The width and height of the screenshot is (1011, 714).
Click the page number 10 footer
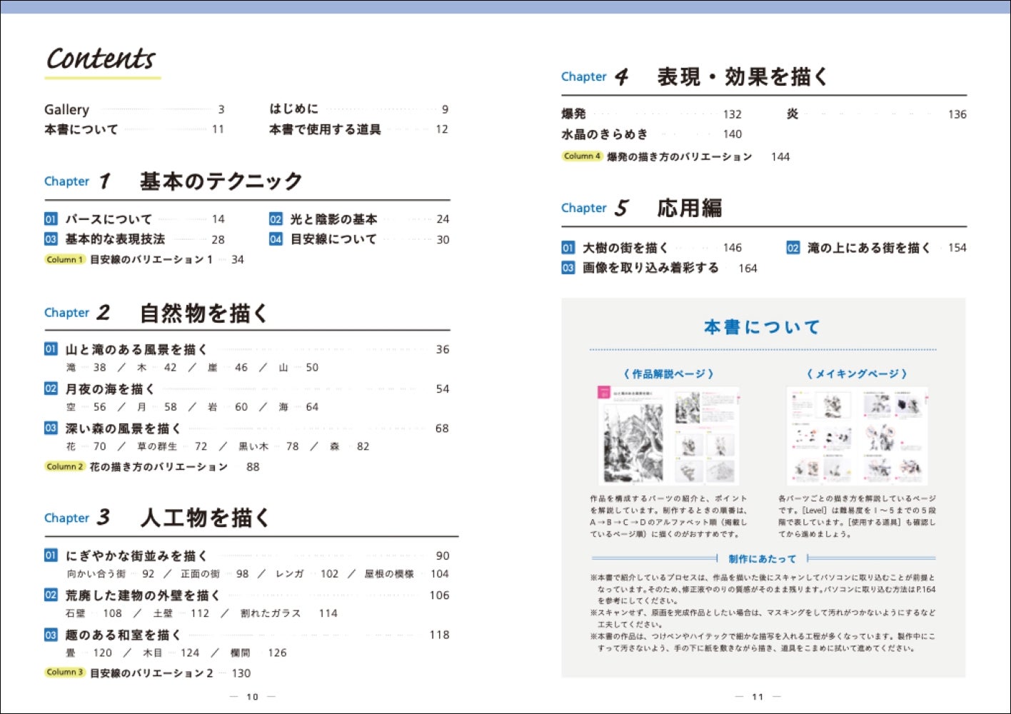tap(252, 696)
